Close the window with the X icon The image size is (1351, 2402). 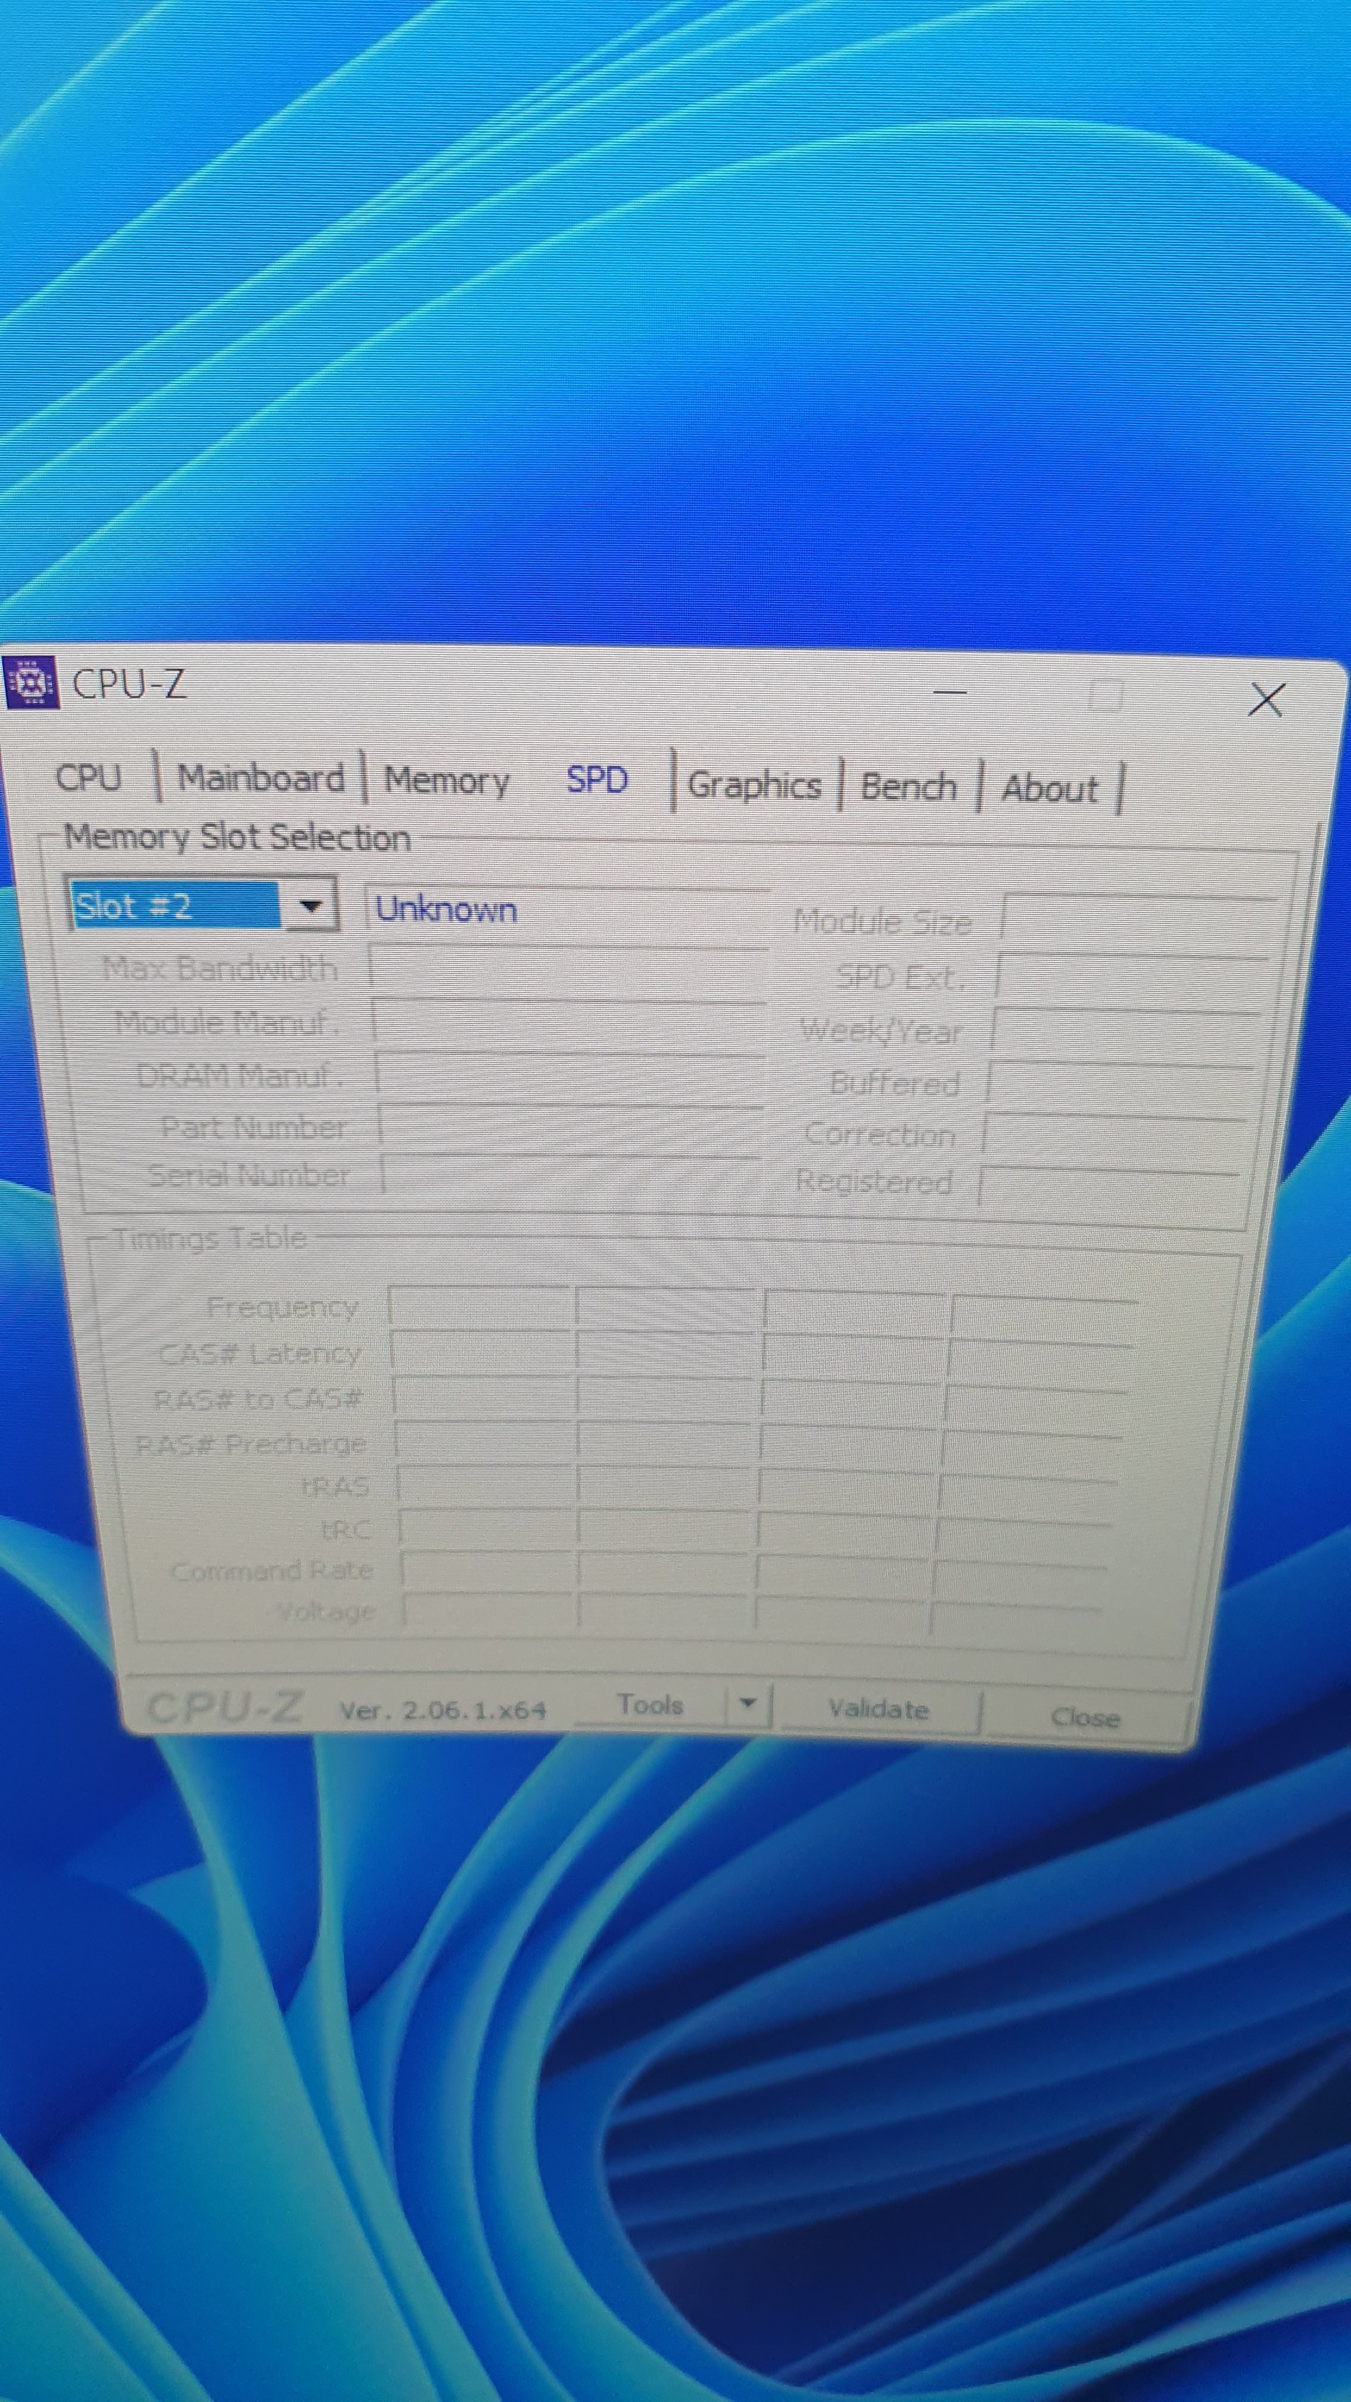1265,699
